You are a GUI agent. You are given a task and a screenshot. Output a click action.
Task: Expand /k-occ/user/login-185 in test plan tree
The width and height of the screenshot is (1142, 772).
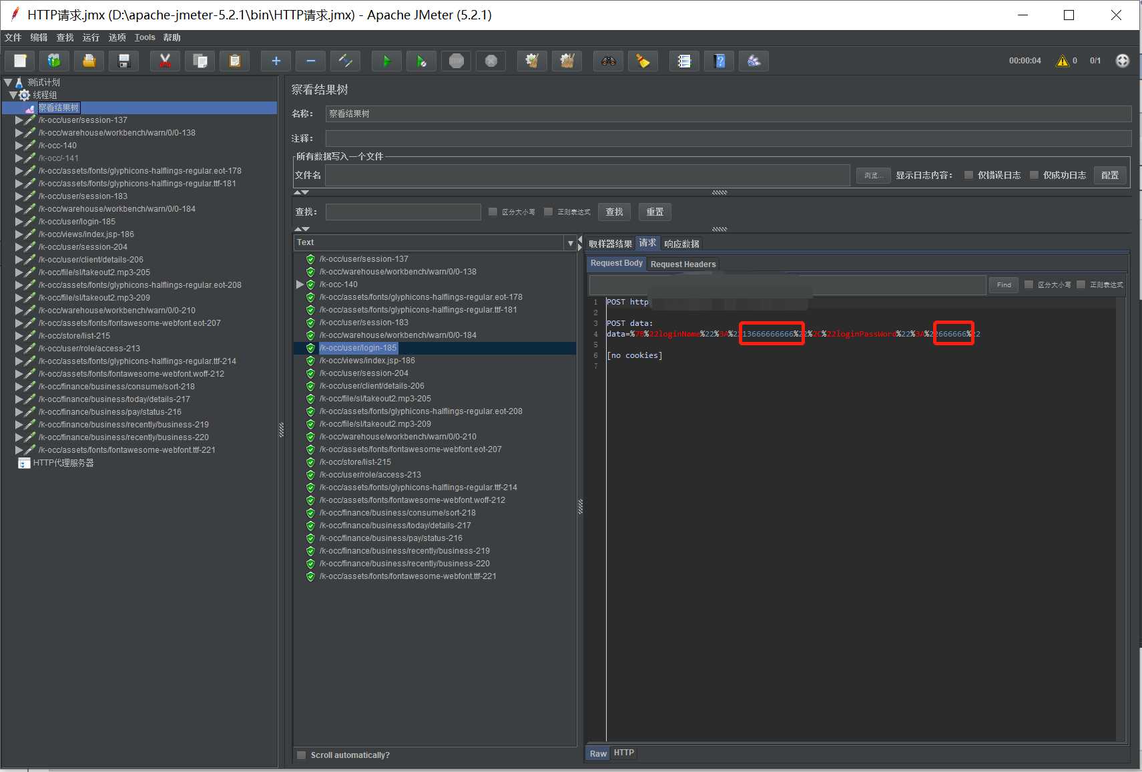[x=19, y=222]
